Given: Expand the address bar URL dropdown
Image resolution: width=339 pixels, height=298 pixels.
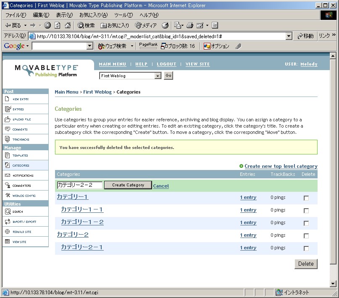Looking at the screenshot, I should point(289,36).
